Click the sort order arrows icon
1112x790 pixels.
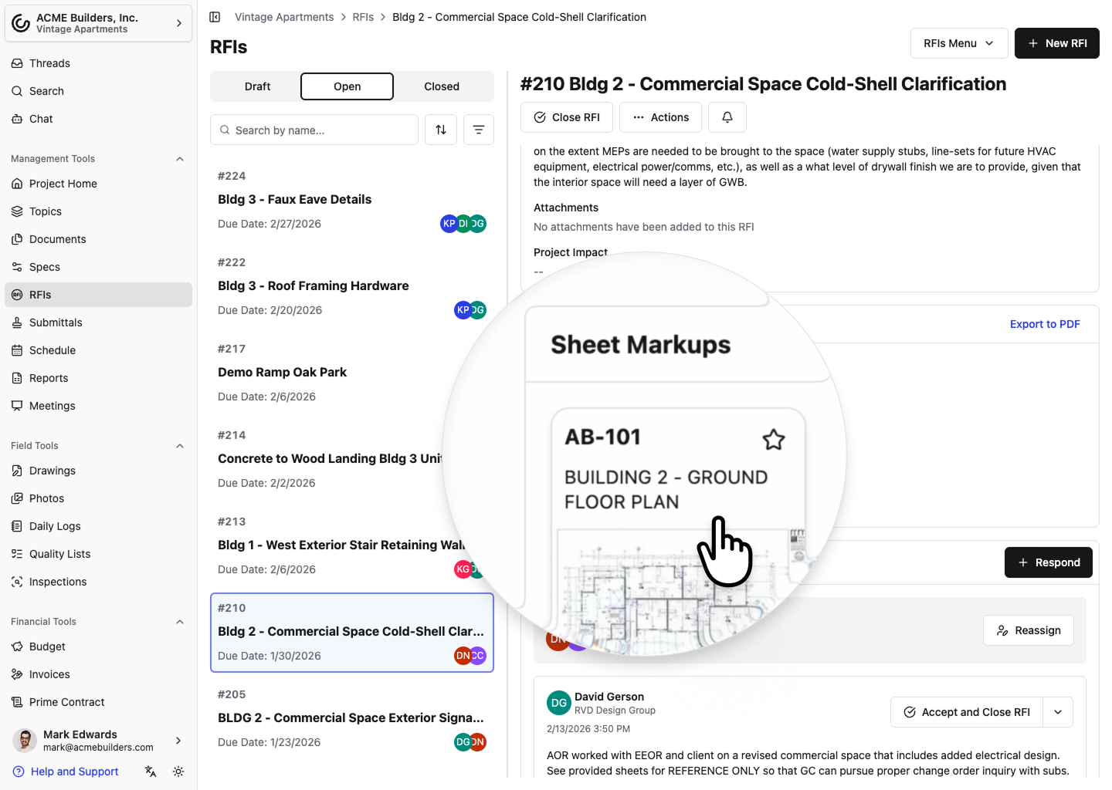point(441,130)
